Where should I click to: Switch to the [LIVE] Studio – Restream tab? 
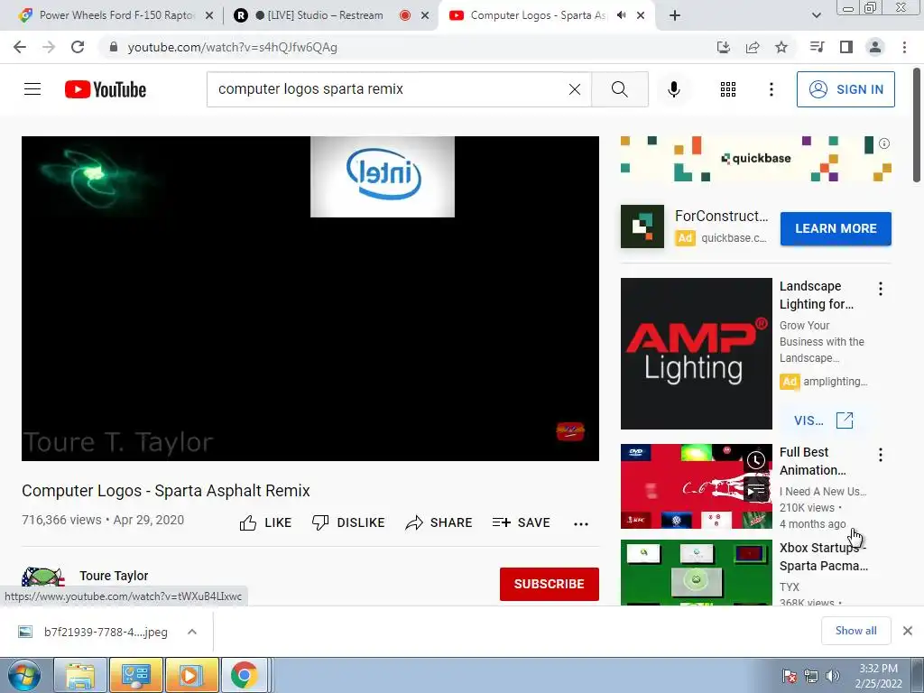[331, 15]
